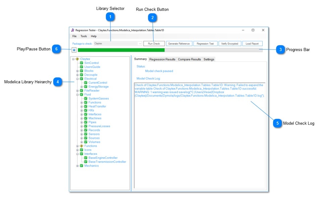Expand the Decouple tree node
This screenshot has height=198, width=319.
[x=77, y=75]
